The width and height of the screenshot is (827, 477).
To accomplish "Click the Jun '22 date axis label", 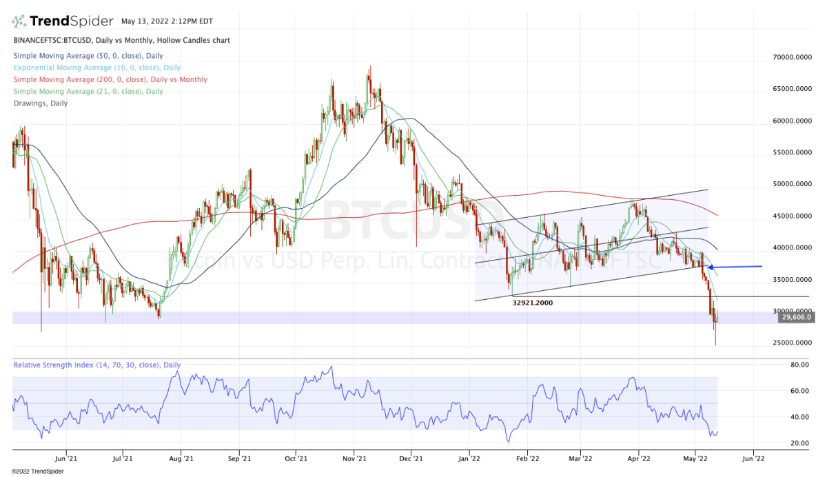I will [753, 457].
